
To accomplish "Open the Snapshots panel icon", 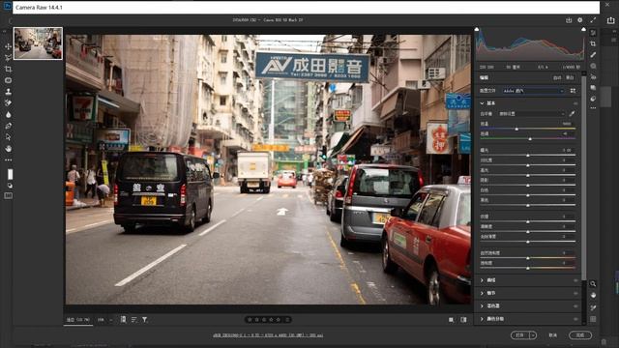I will click(x=593, y=88).
